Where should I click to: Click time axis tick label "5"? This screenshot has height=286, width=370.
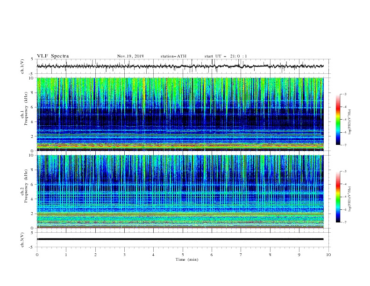[183, 255]
